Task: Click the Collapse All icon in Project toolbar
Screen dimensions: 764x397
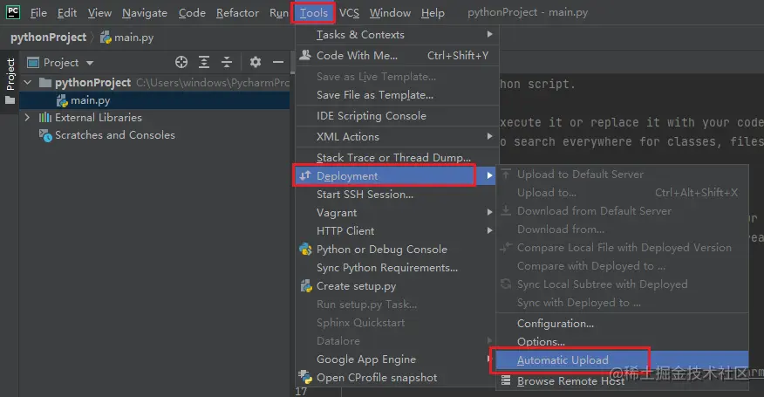Action: [227, 62]
